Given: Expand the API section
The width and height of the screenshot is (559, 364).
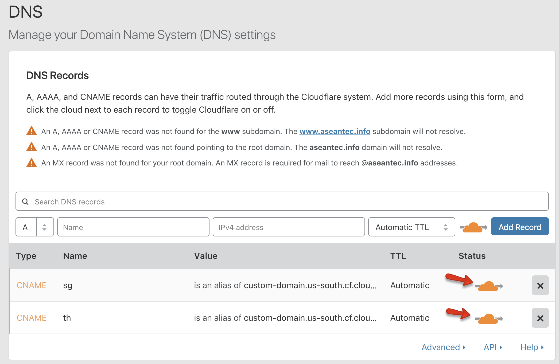Looking at the screenshot, I should click(493, 347).
